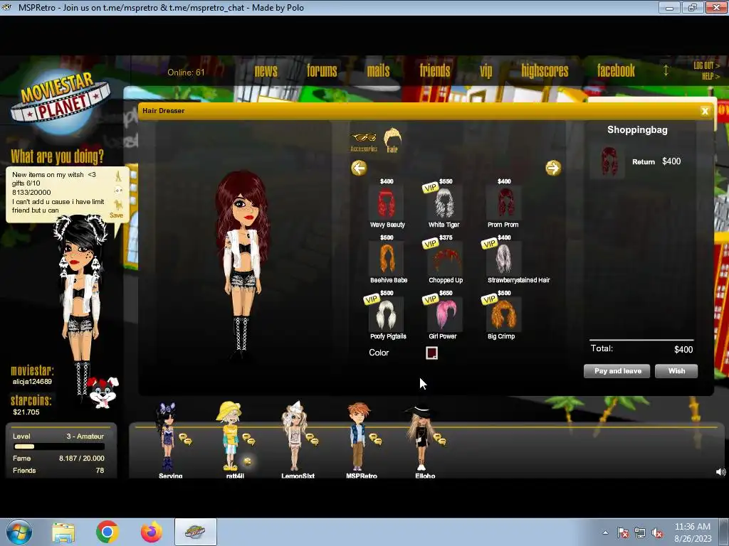
Task: Launch Google Chrome from taskbar
Action: [107, 532]
